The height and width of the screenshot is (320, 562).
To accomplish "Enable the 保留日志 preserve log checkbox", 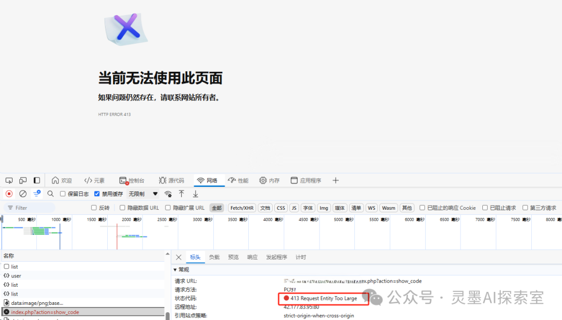I will click(63, 194).
